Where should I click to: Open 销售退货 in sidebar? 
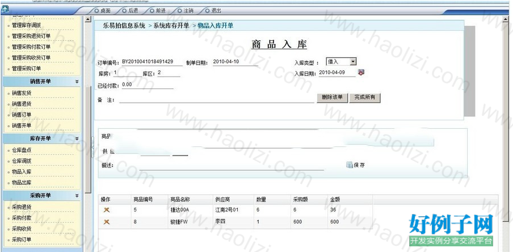point(22,104)
